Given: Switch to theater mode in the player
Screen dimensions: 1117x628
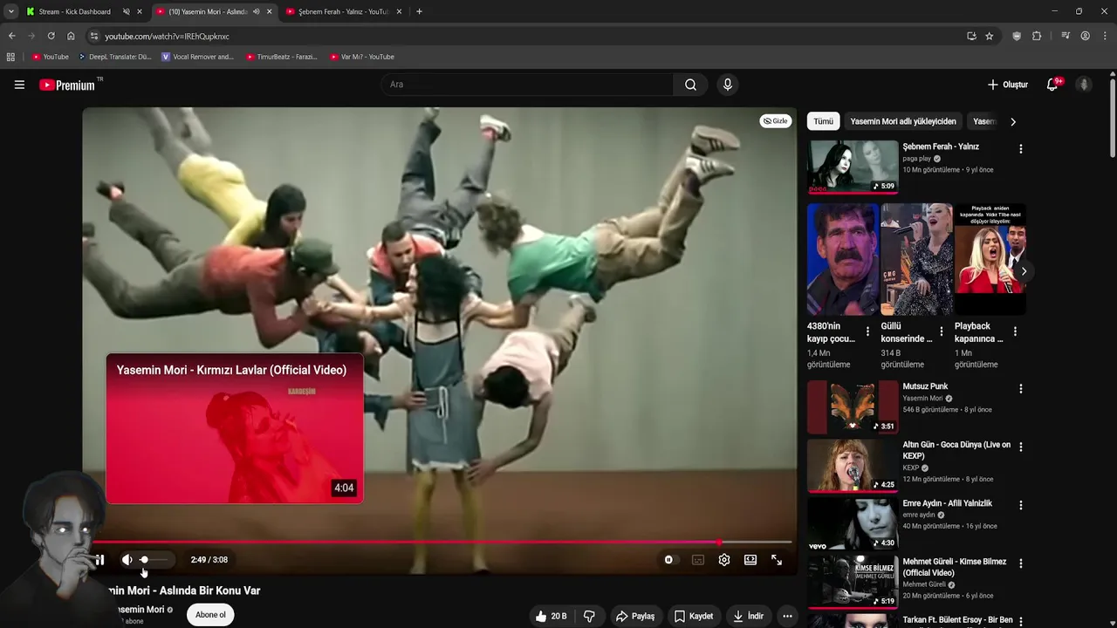Looking at the screenshot, I should (x=750, y=560).
